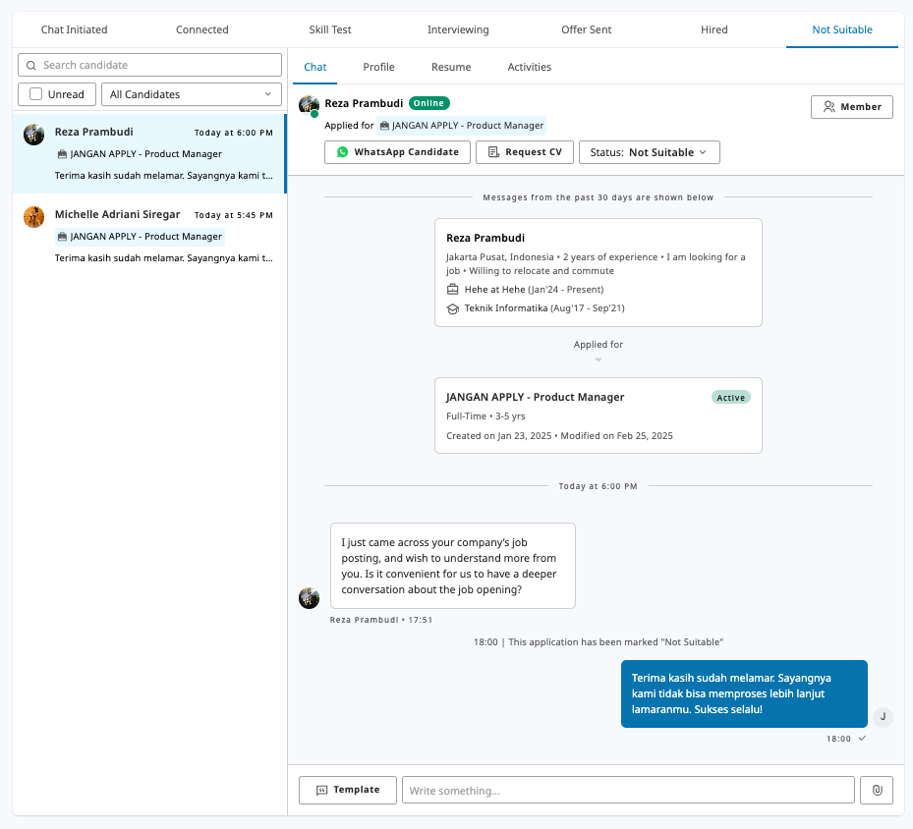The image size is (913, 829).
Task: Click Reza's avatar in chat header
Action: 309,106
